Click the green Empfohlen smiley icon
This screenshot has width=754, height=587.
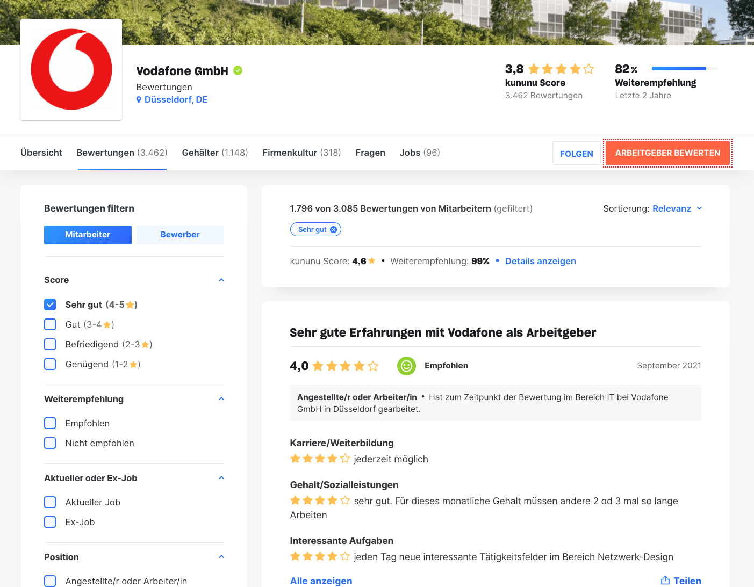click(x=406, y=366)
